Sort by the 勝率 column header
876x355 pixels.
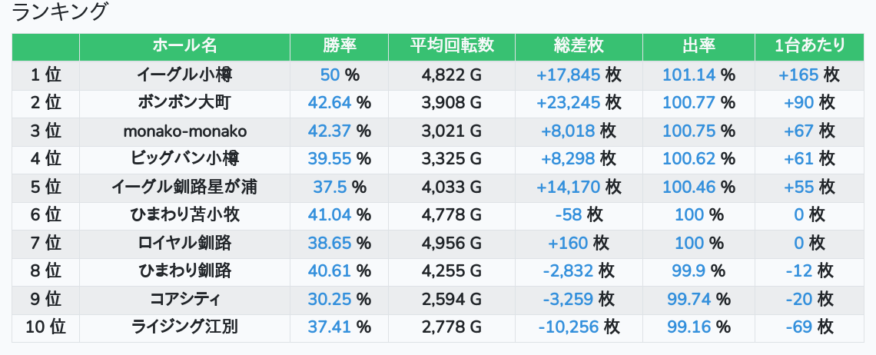pyautogui.click(x=339, y=46)
